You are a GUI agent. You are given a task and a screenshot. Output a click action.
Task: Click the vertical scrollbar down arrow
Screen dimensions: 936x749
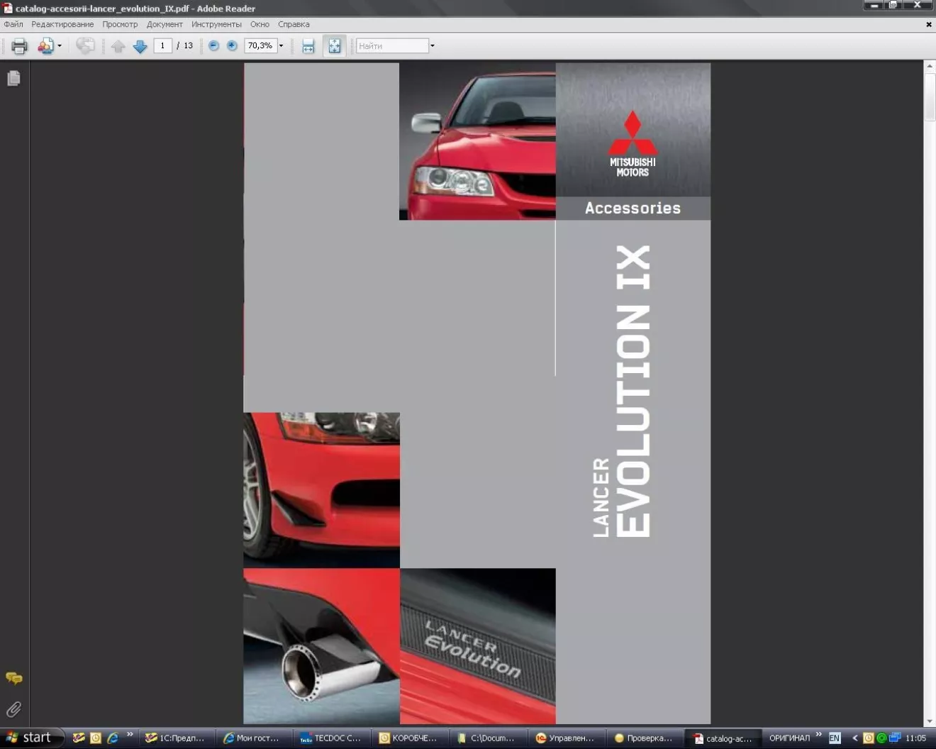tap(930, 721)
